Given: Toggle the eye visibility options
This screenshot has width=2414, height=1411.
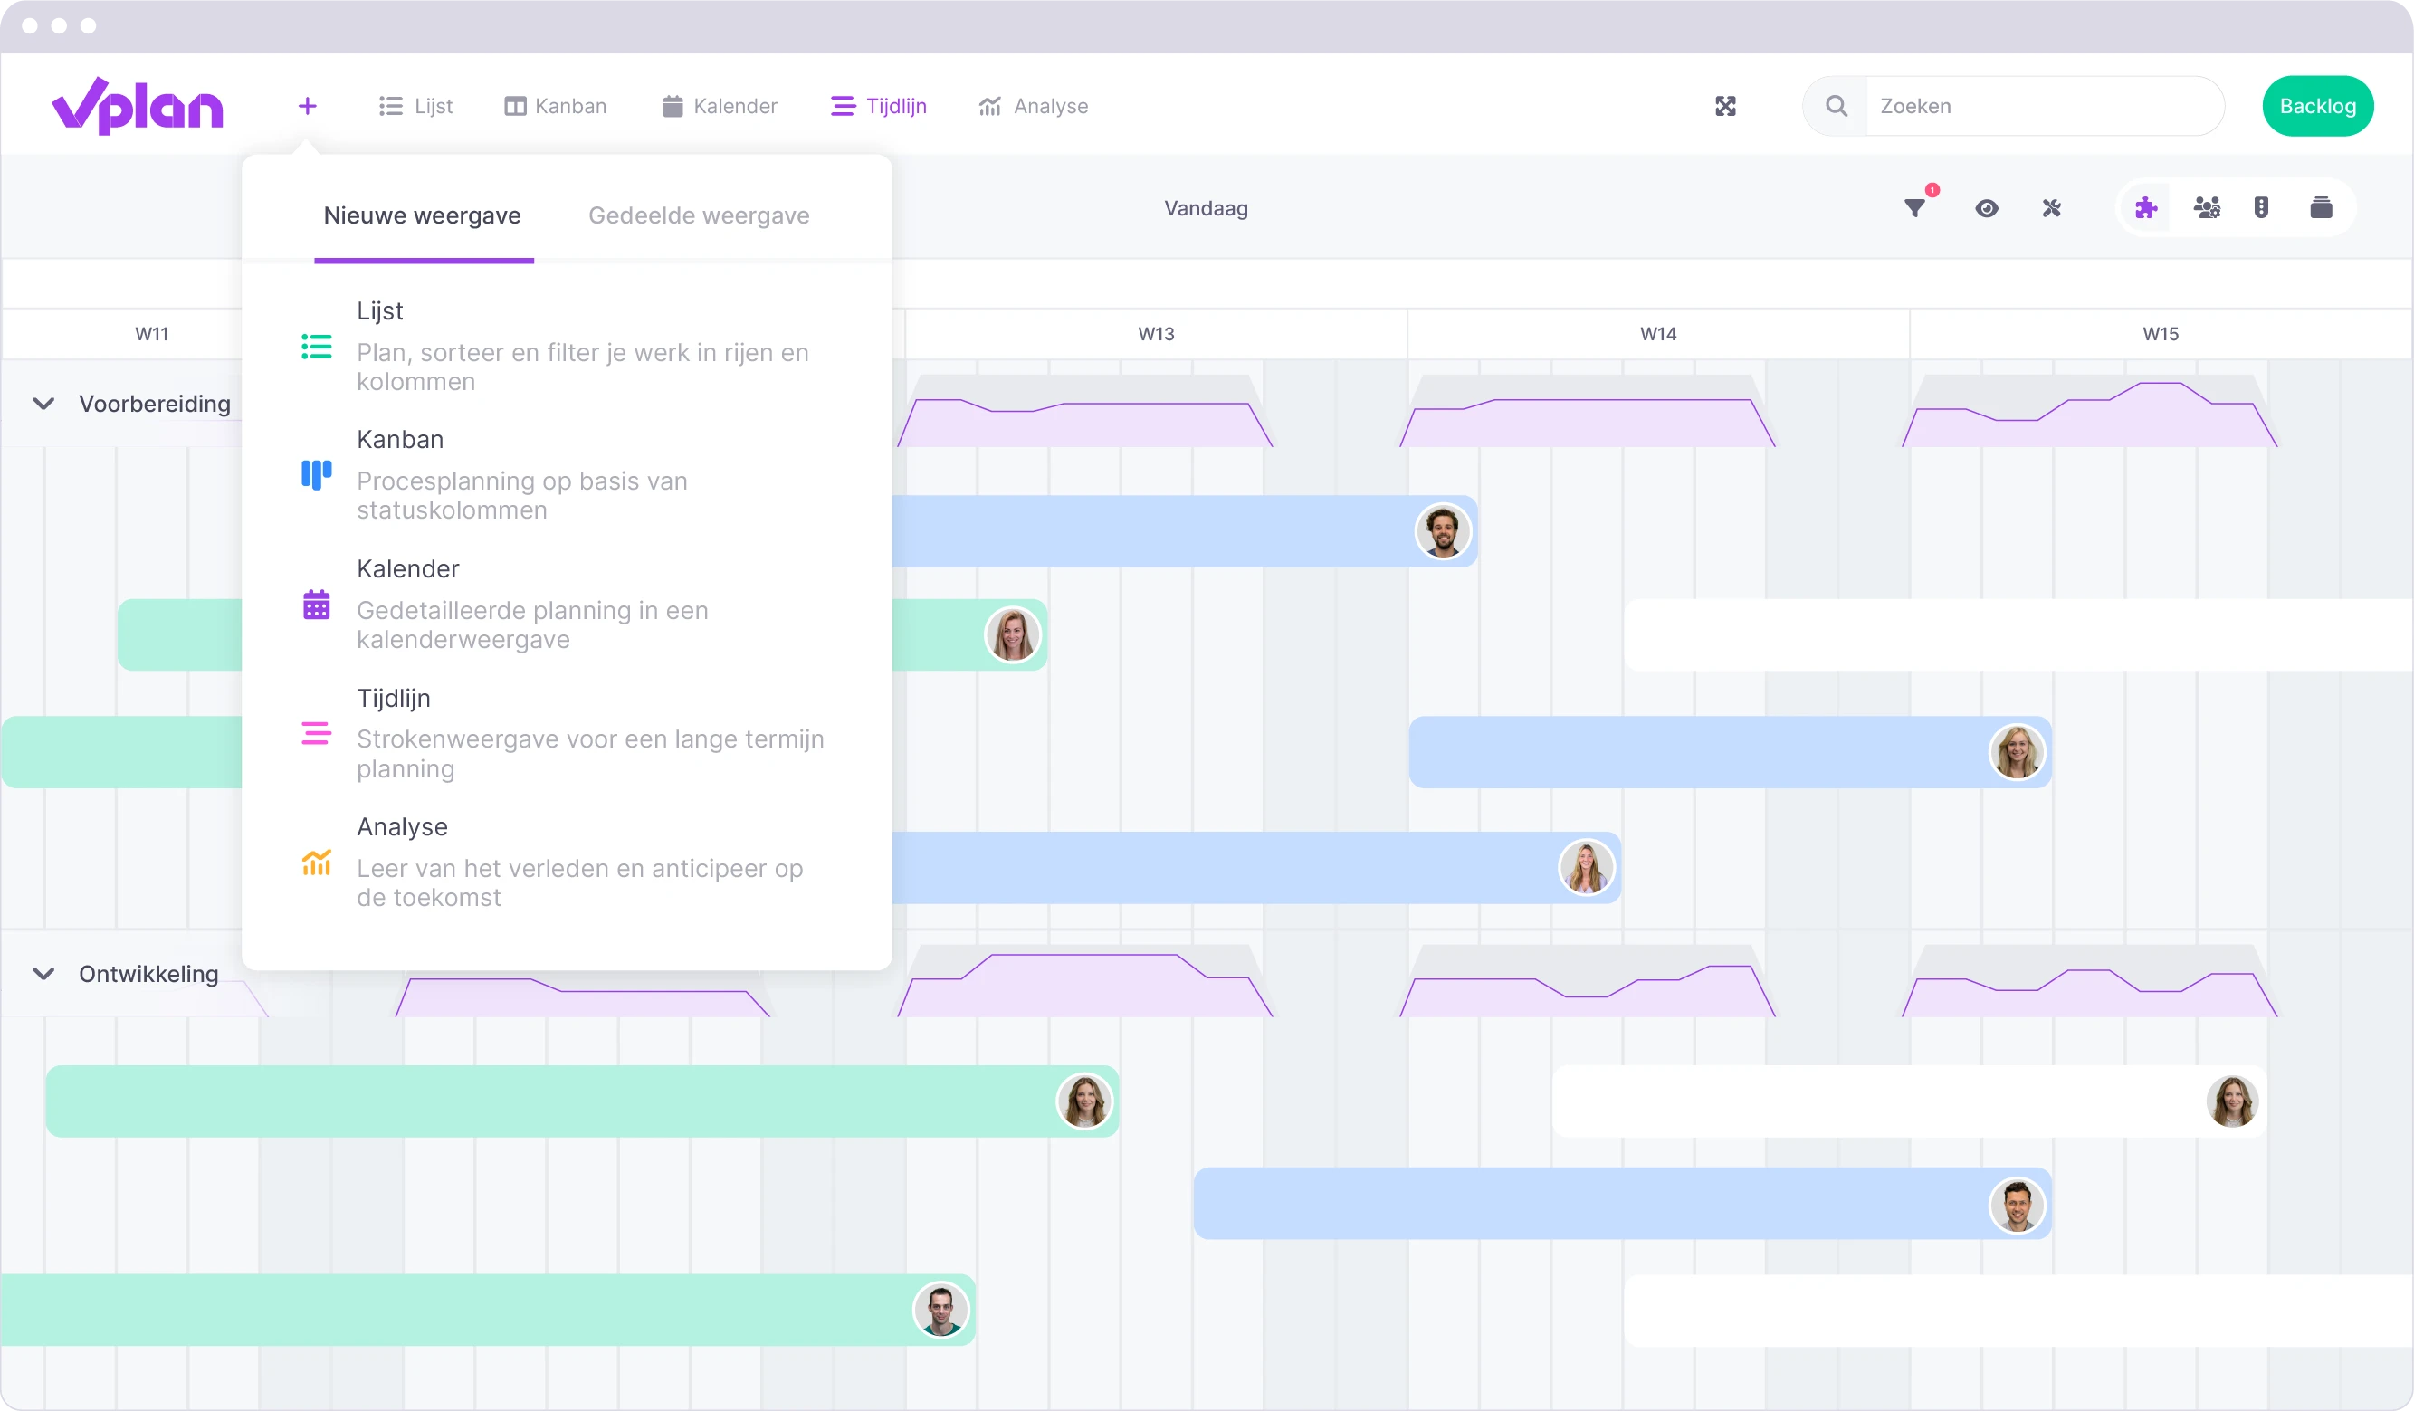Looking at the screenshot, I should point(1987,208).
